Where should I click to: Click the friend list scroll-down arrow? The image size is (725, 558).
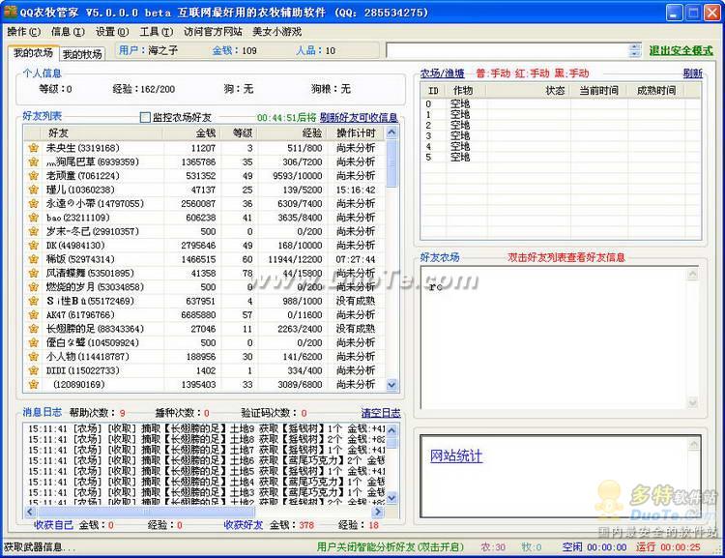(391, 385)
